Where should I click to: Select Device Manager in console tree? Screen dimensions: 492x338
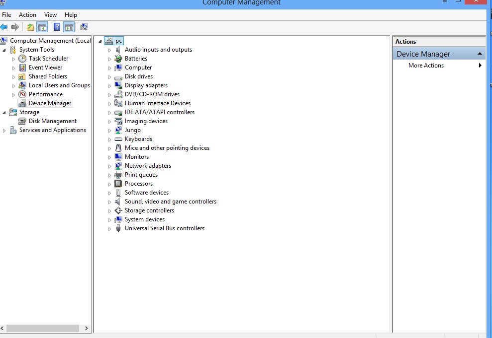tap(50, 103)
